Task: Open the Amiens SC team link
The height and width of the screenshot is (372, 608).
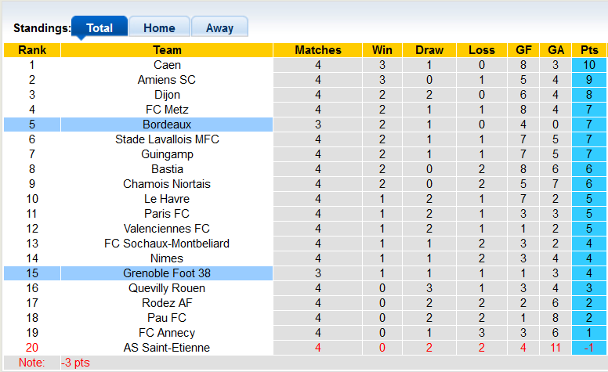Action: click(167, 80)
